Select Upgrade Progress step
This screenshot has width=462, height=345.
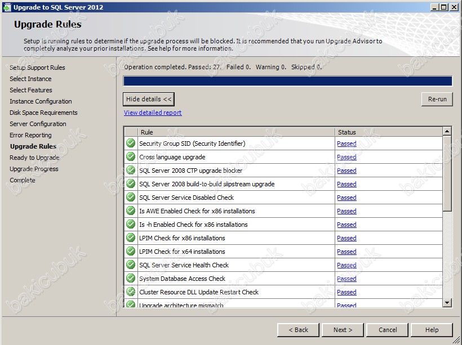click(34, 169)
